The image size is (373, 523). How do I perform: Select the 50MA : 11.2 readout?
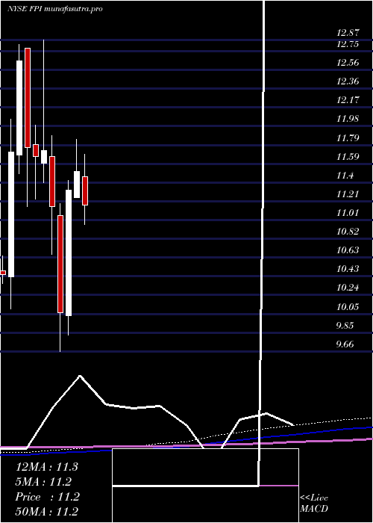coord(46,511)
